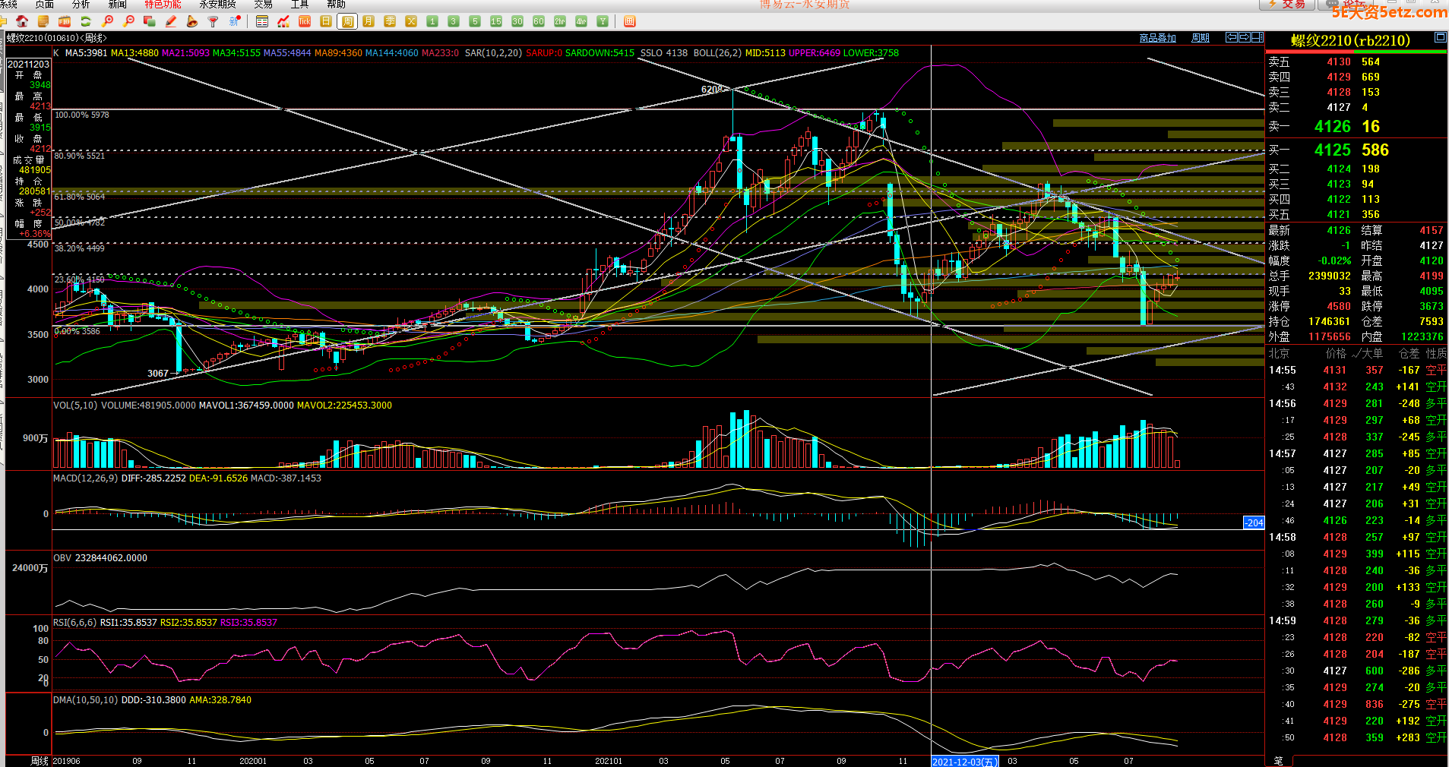
Task: Click the 周线 label at bottom left
Action: (40, 761)
